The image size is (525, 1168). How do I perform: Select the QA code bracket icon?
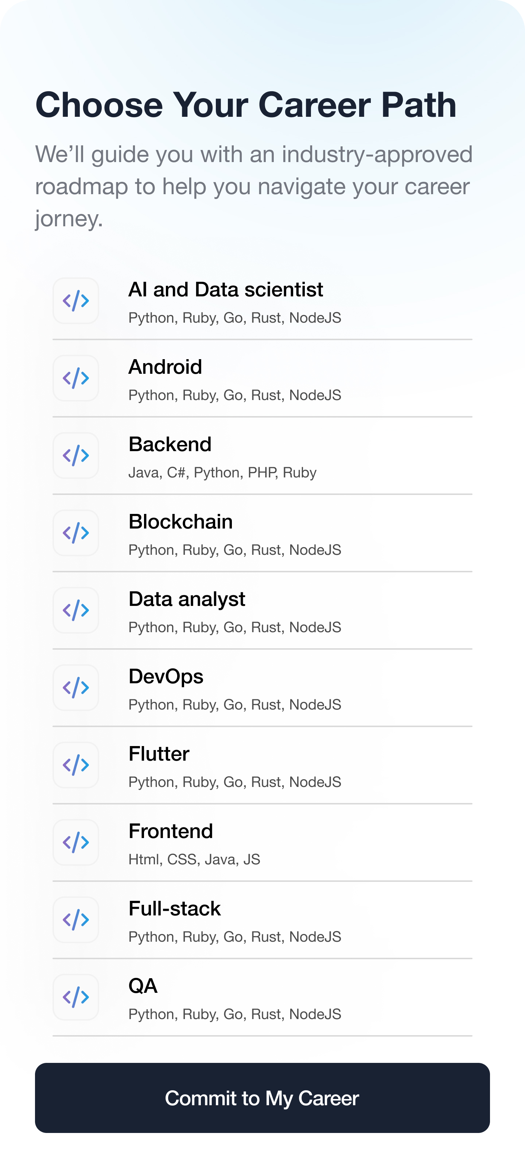[75, 997]
